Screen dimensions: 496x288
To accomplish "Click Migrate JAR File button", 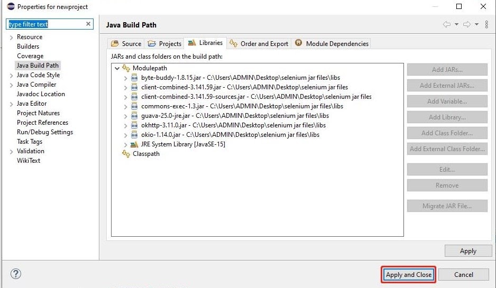I will [447, 206].
